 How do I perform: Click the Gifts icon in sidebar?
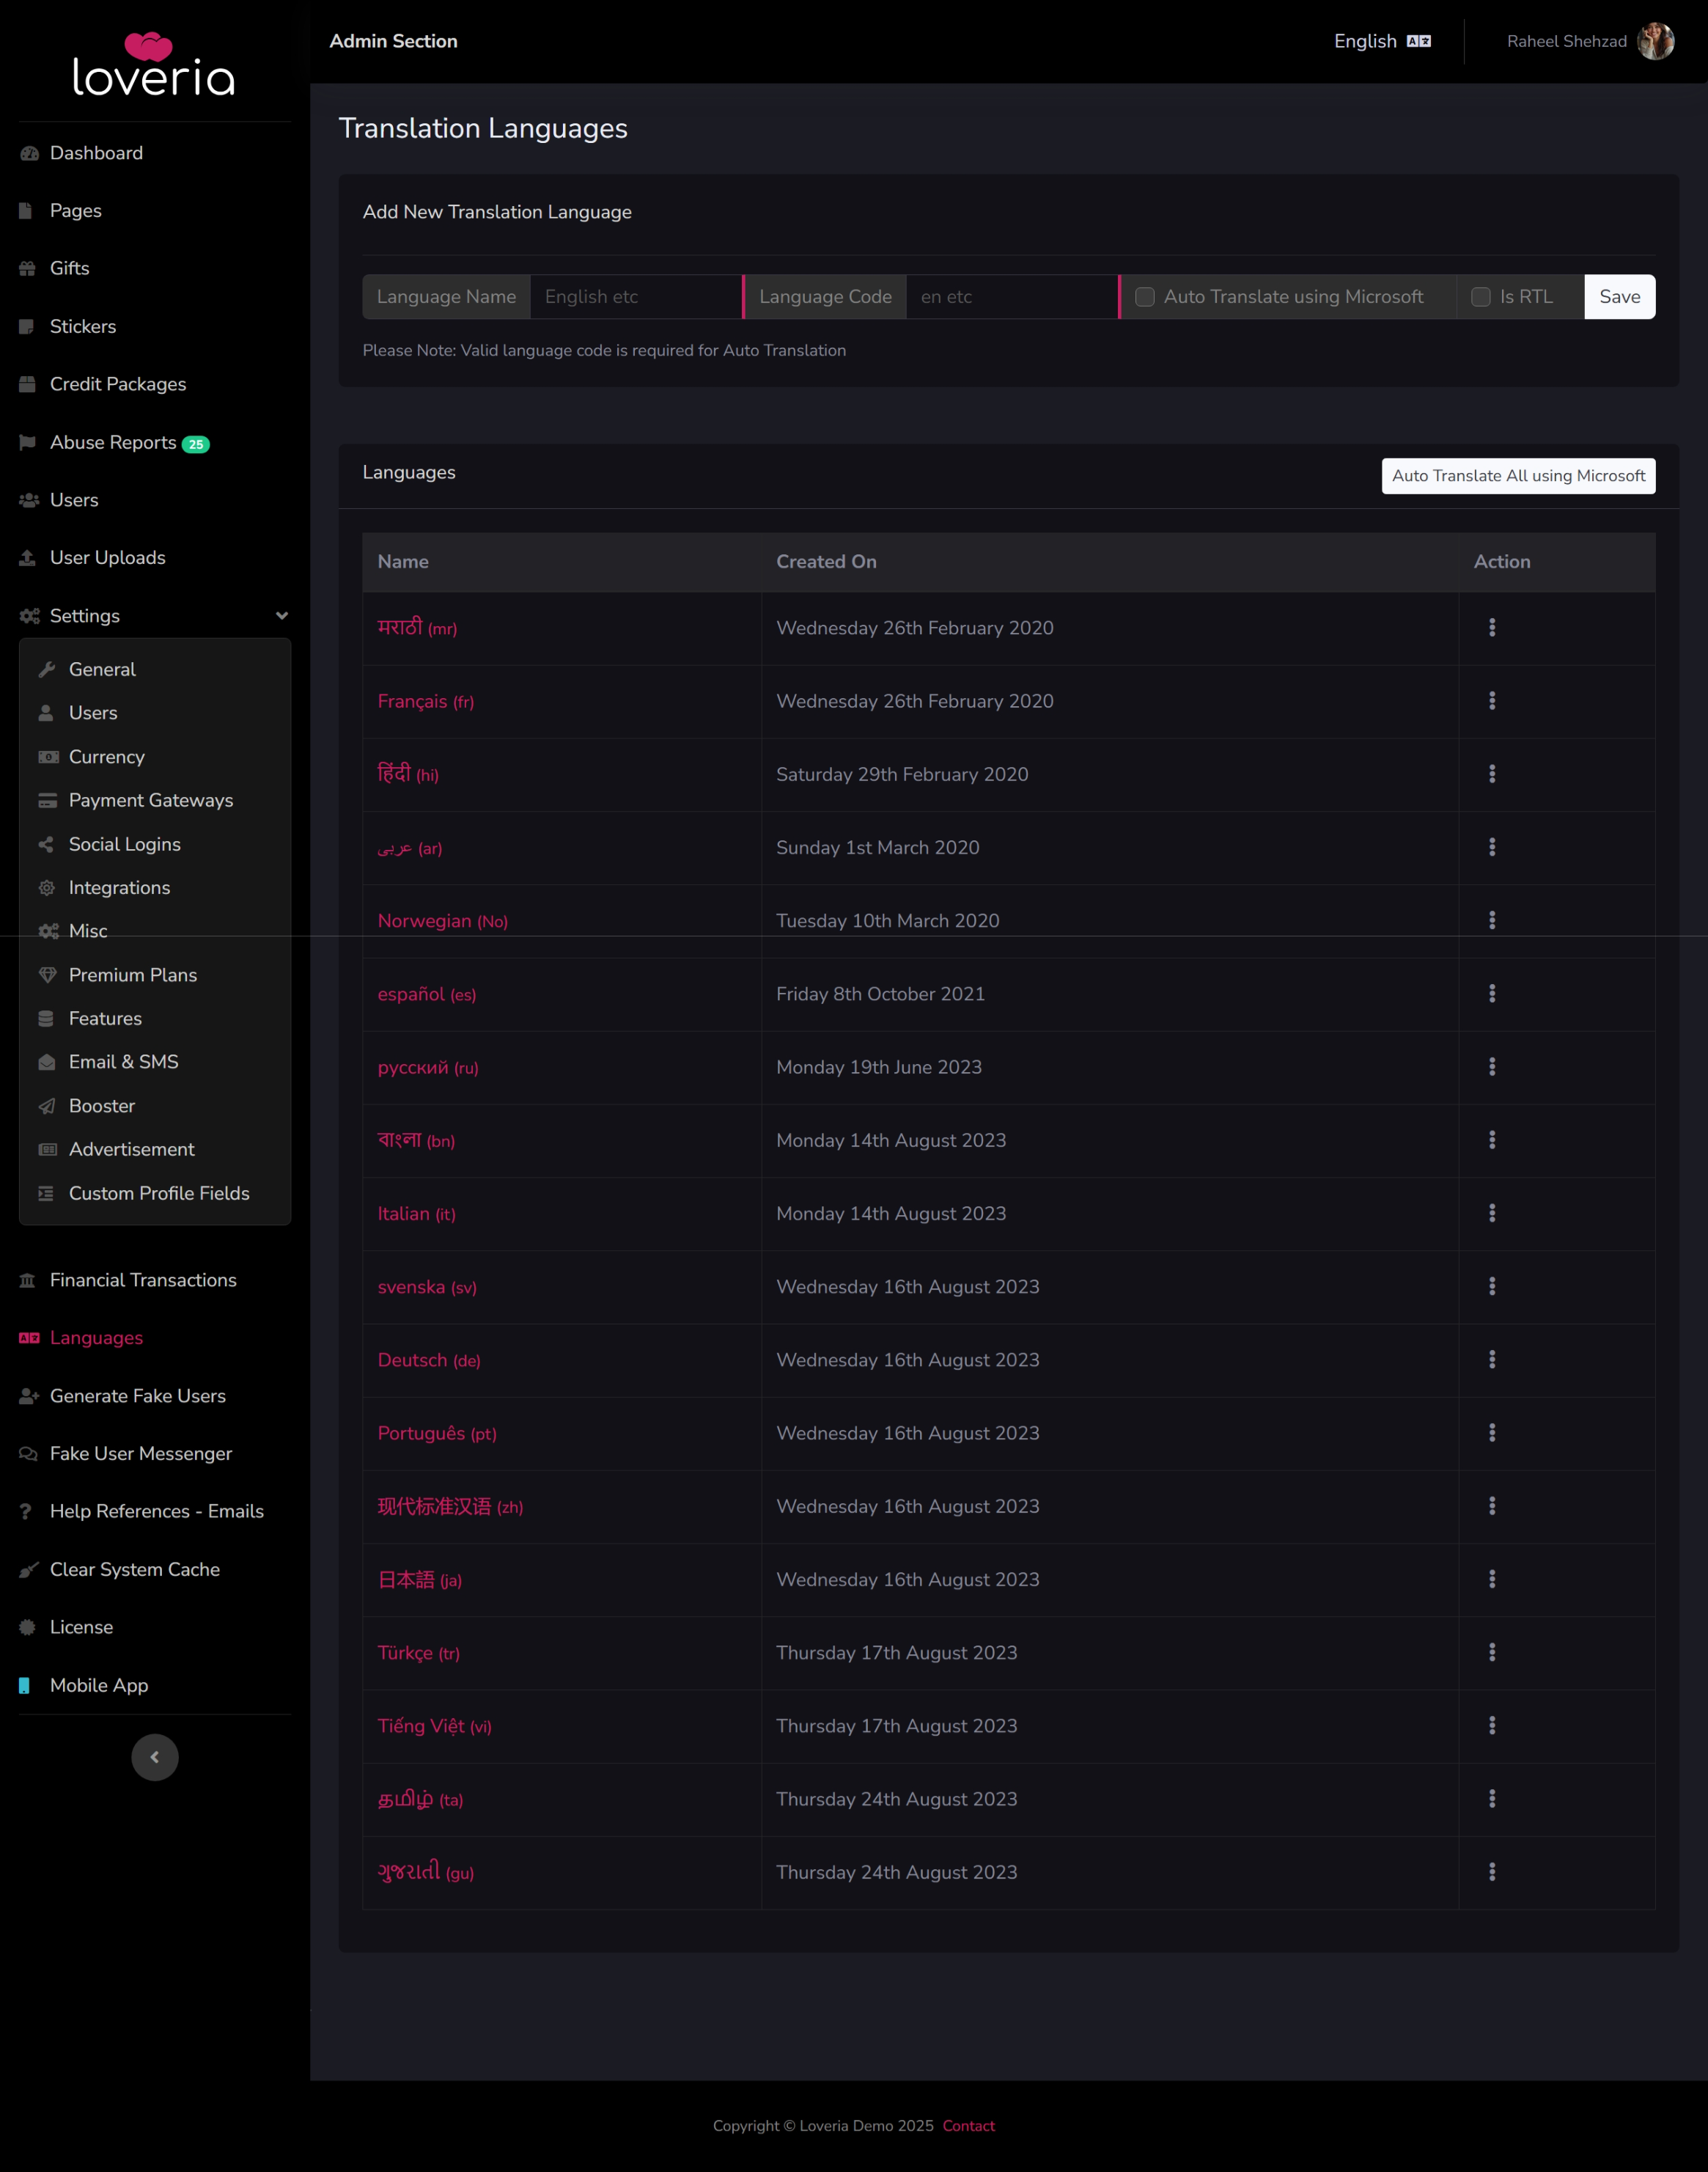coord(28,268)
